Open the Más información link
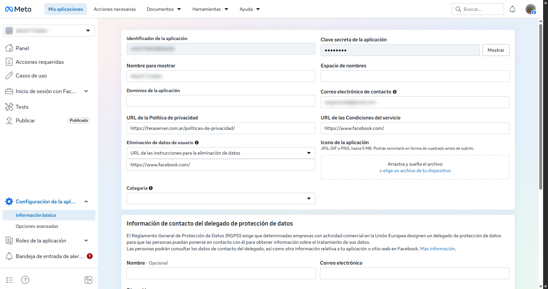Screen dimensions: 548x289 pos(437,249)
